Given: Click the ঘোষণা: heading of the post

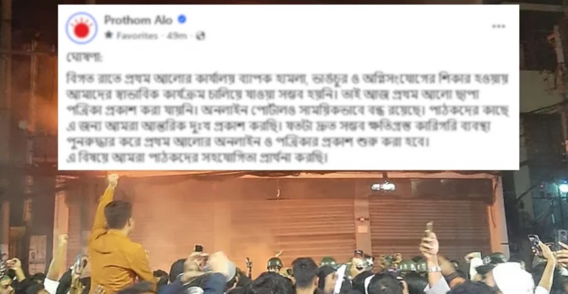Looking at the screenshot, I should 79,58.
